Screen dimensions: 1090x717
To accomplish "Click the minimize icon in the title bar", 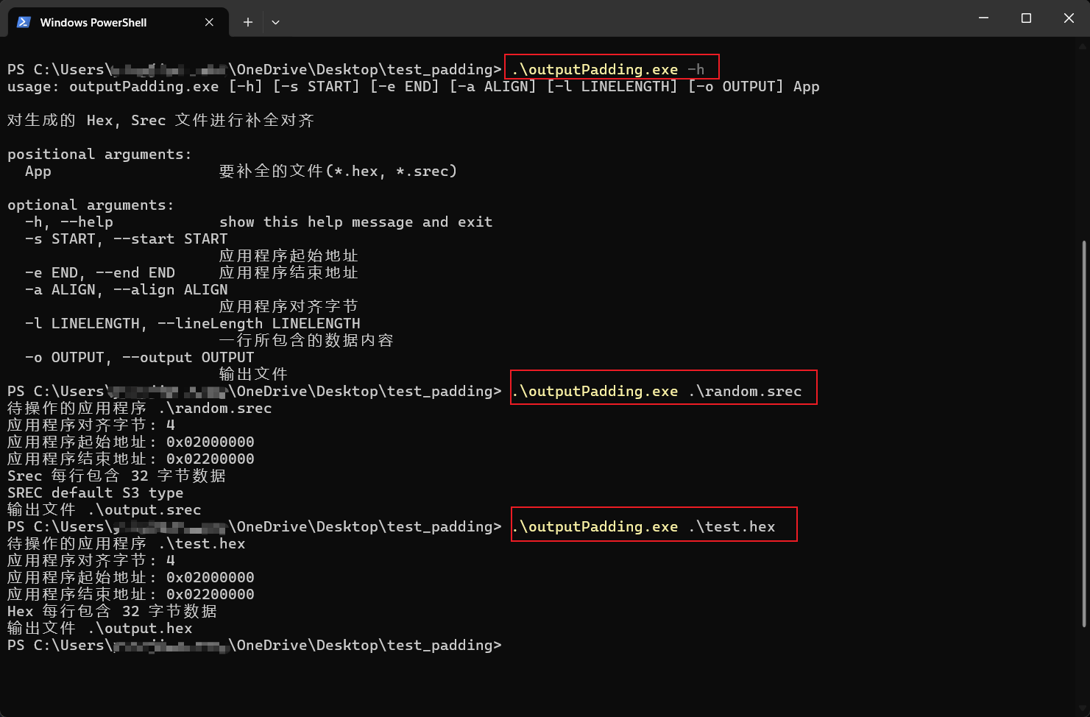I will pos(983,18).
